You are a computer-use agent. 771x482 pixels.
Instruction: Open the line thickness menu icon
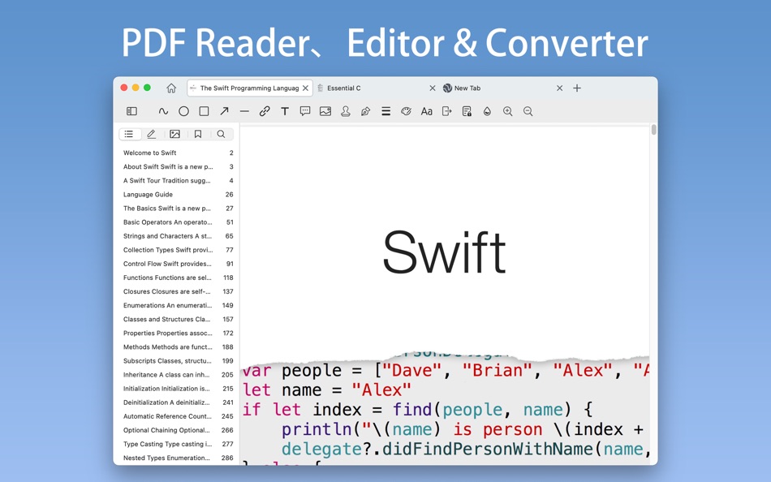tap(386, 111)
